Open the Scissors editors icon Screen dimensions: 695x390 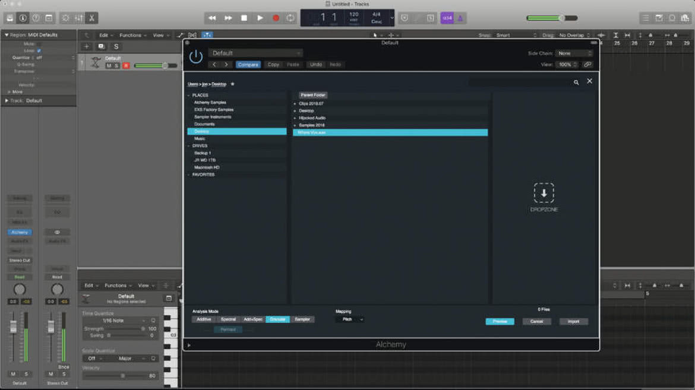coord(91,18)
